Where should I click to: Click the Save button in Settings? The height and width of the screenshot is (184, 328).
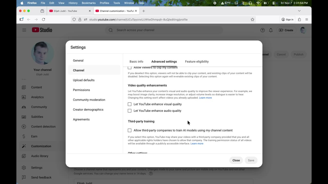(251, 160)
